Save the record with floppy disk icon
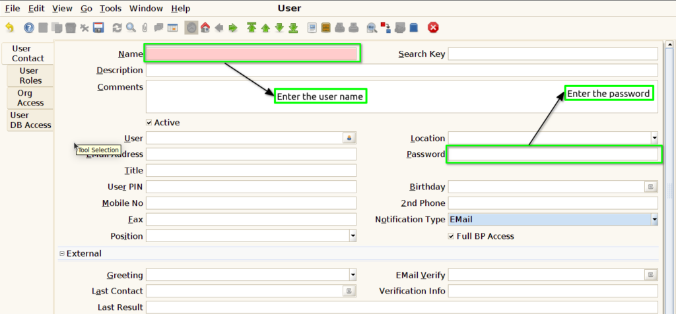676x314 pixels. (x=98, y=28)
